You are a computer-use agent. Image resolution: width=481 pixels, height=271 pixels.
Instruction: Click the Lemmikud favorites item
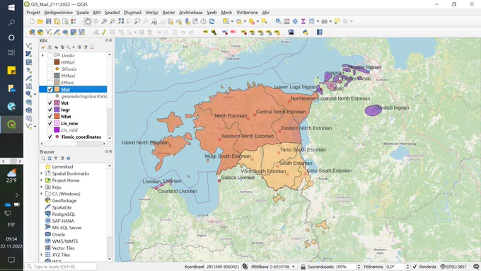click(62, 167)
